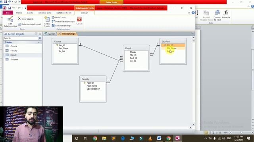254x142 pixels.
Task: Open the Edit Relationships dialog
Action: click(10, 22)
